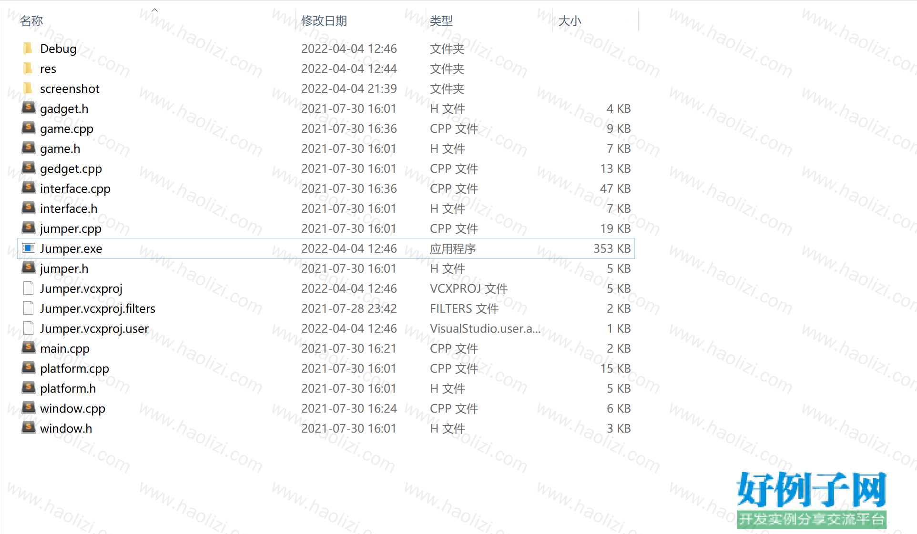Screen dimensions: 917x534
Task: Toggle sort direction arrow above 名称
Action: pos(154,10)
